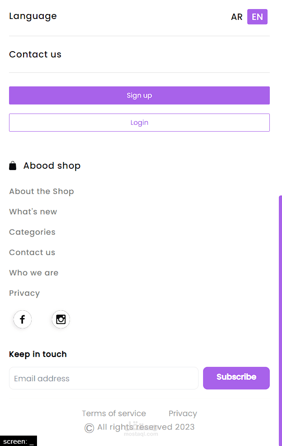Open About the Shop link
The width and height of the screenshot is (282, 446).
coord(42,191)
